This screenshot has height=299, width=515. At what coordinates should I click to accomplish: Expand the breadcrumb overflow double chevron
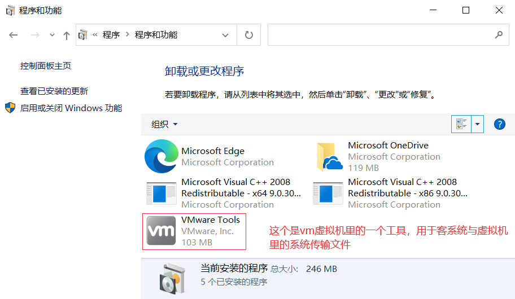[95, 34]
